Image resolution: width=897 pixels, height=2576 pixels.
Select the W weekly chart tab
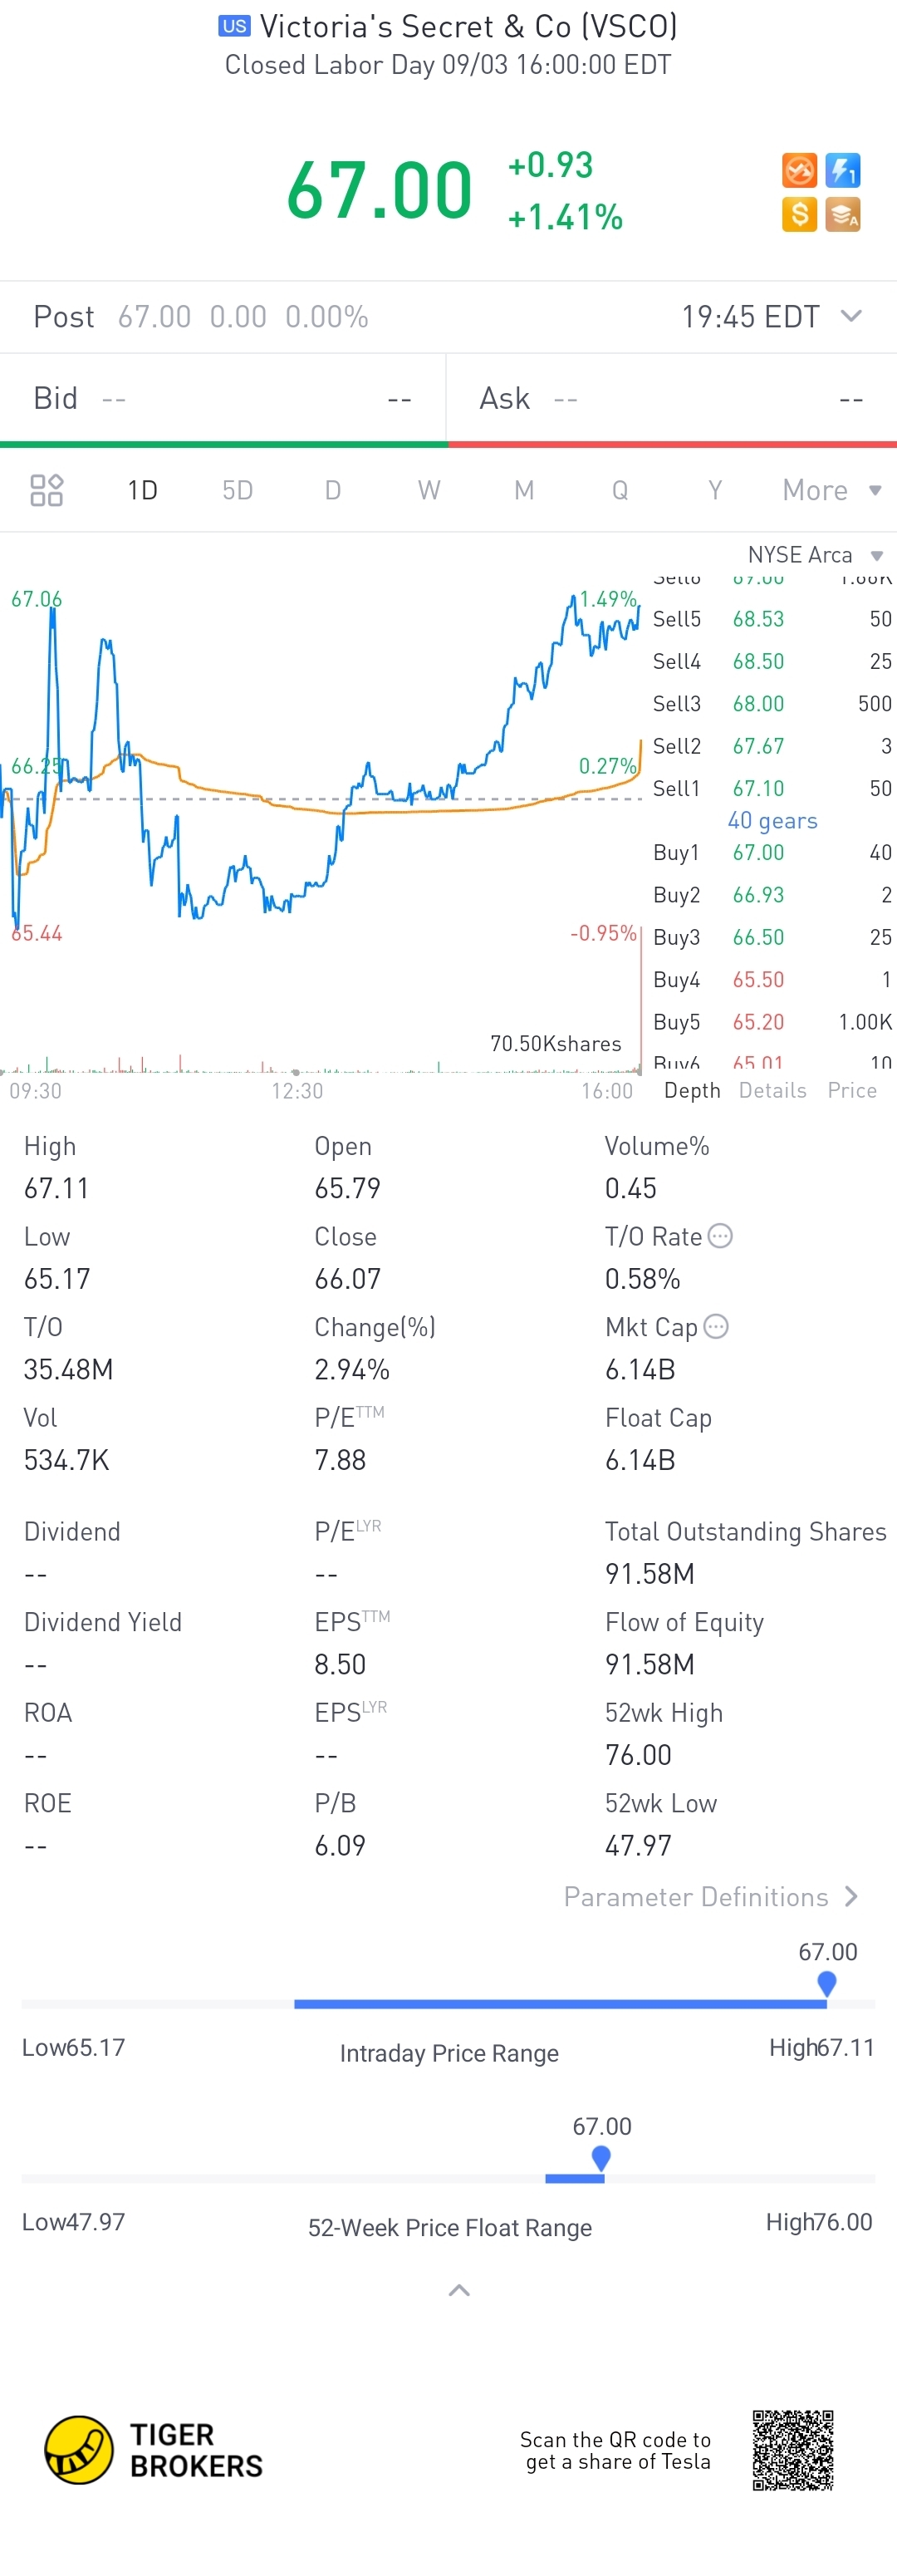click(x=429, y=490)
